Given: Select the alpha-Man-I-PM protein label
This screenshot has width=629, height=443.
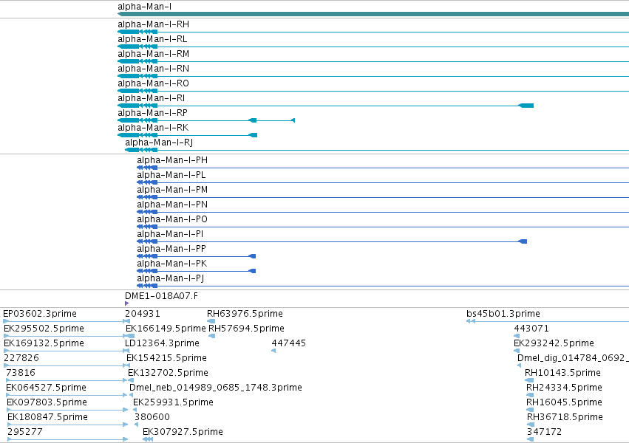Looking at the screenshot, I should pos(172,190).
